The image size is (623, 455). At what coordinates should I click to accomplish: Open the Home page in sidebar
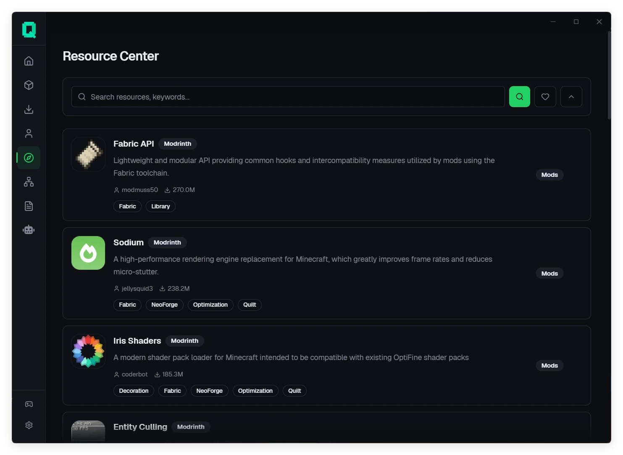click(x=29, y=61)
